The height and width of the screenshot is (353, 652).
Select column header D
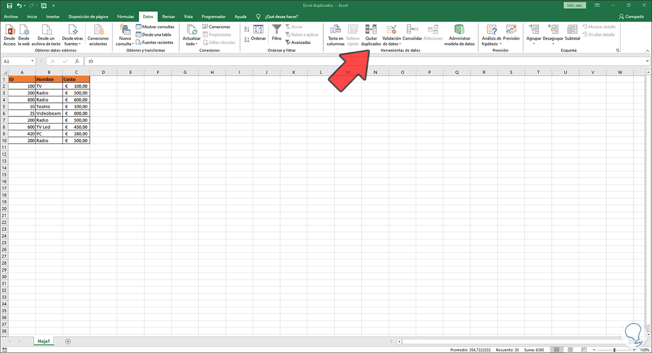(x=103, y=72)
